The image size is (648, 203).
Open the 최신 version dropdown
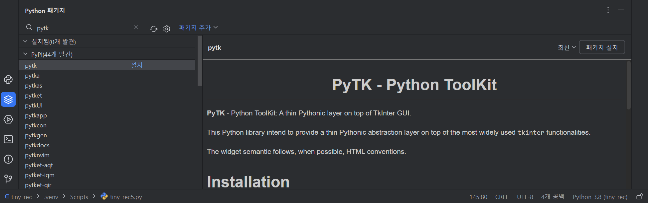(567, 47)
